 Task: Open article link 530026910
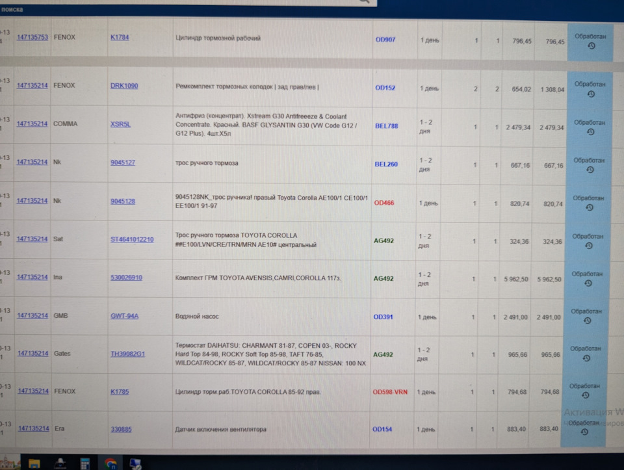click(x=127, y=278)
